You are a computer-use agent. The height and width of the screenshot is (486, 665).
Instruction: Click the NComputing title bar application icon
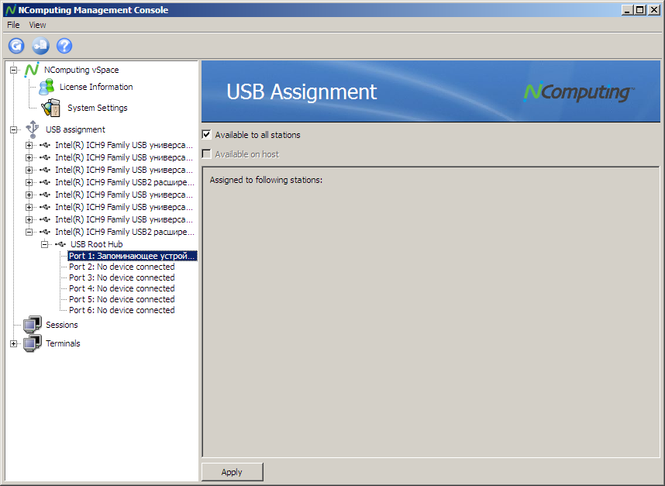pyautogui.click(x=11, y=10)
